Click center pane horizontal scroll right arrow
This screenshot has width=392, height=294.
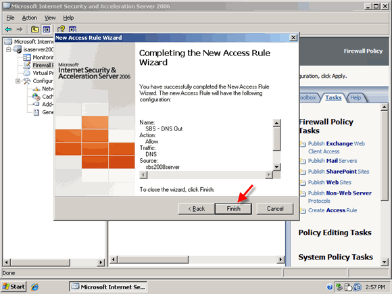[280, 260]
